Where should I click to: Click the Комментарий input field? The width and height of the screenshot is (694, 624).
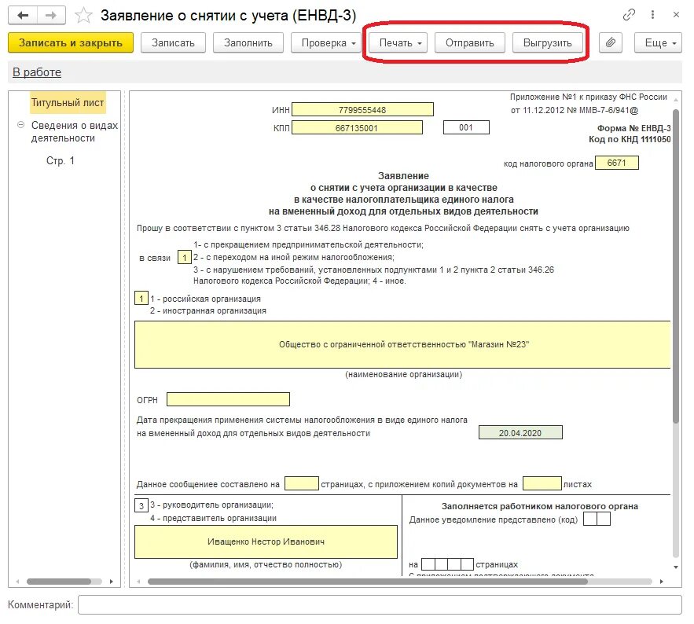point(380,604)
